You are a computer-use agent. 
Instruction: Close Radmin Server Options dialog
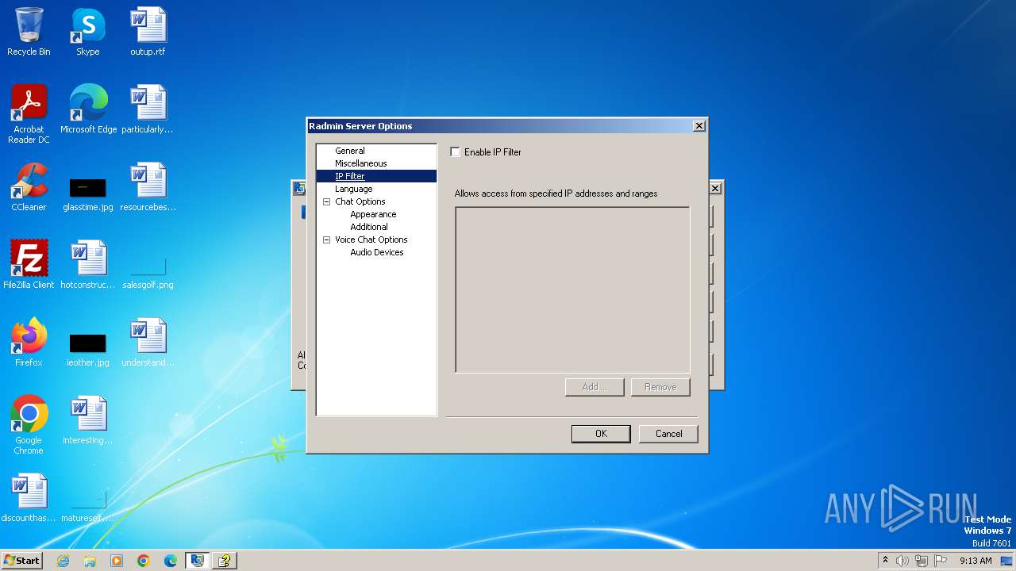coord(698,126)
